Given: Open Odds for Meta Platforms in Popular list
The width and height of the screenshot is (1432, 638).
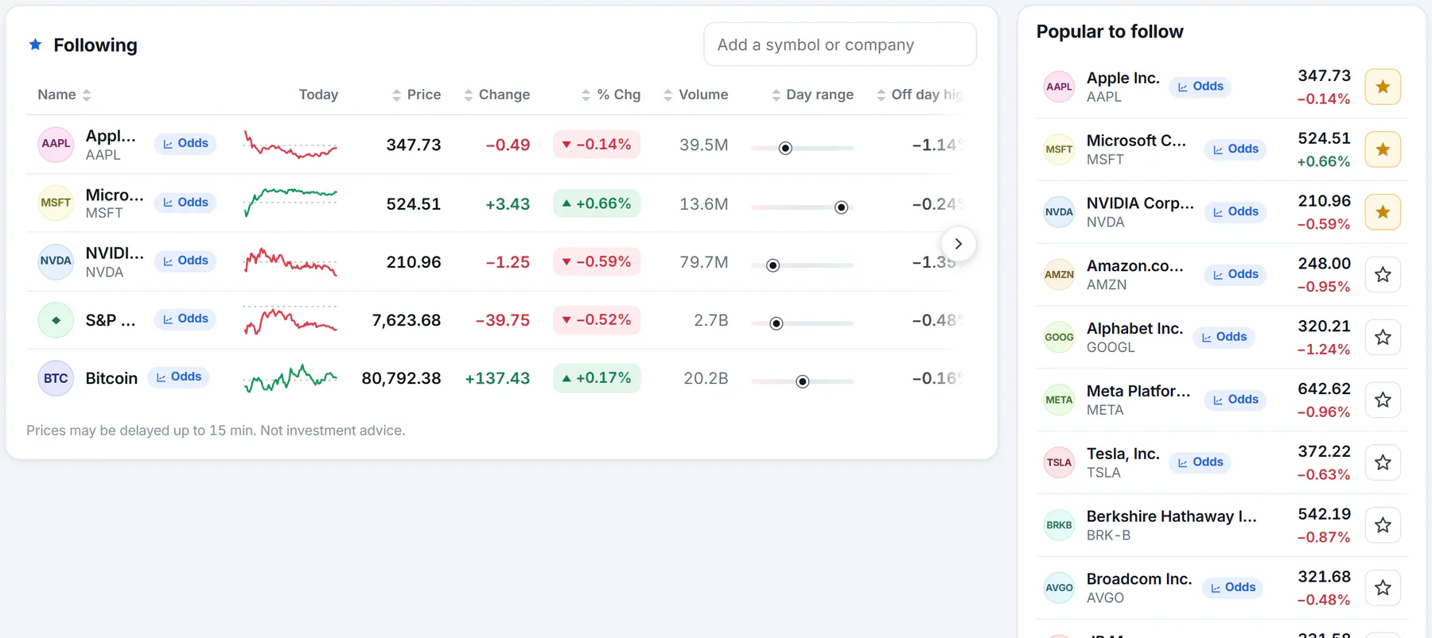Looking at the screenshot, I should [x=1235, y=400].
